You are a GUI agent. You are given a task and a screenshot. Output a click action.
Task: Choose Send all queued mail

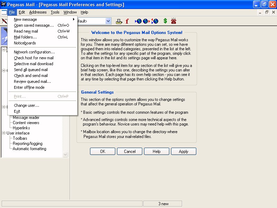[42, 70]
